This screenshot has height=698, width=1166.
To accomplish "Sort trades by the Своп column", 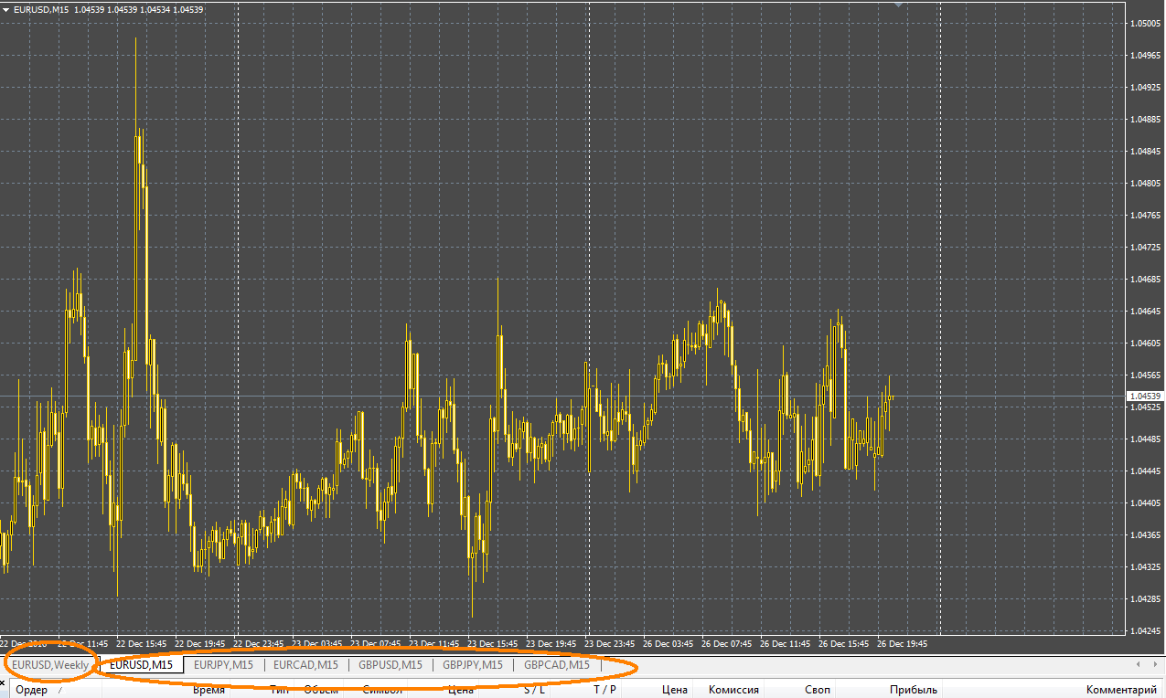I will (818, 690).
